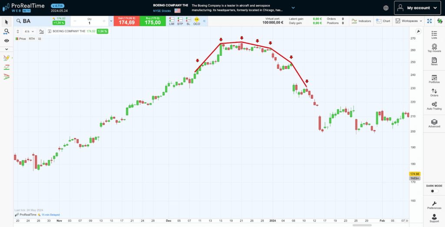The image size is (445, 227).
Task: Toggle the eye visibility tool
Action: (x=7, y=40)
